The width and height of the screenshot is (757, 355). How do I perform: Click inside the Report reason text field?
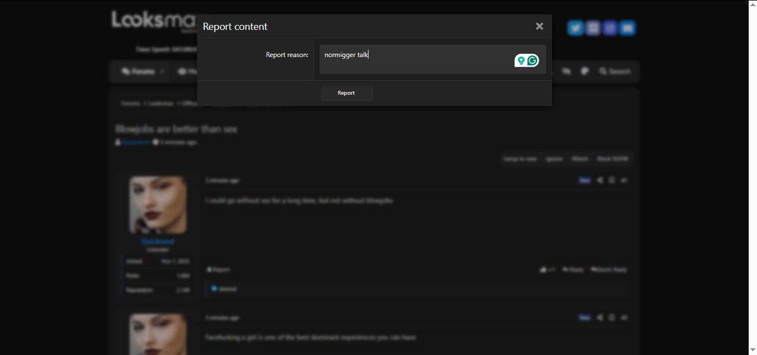tap(416, 59)
